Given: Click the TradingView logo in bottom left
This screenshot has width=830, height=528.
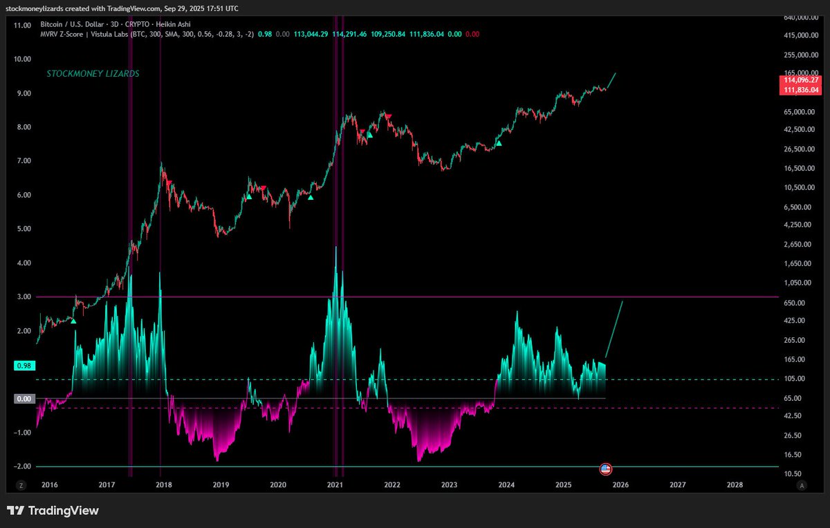Looking at the screenshot, I should pos(15,510).
